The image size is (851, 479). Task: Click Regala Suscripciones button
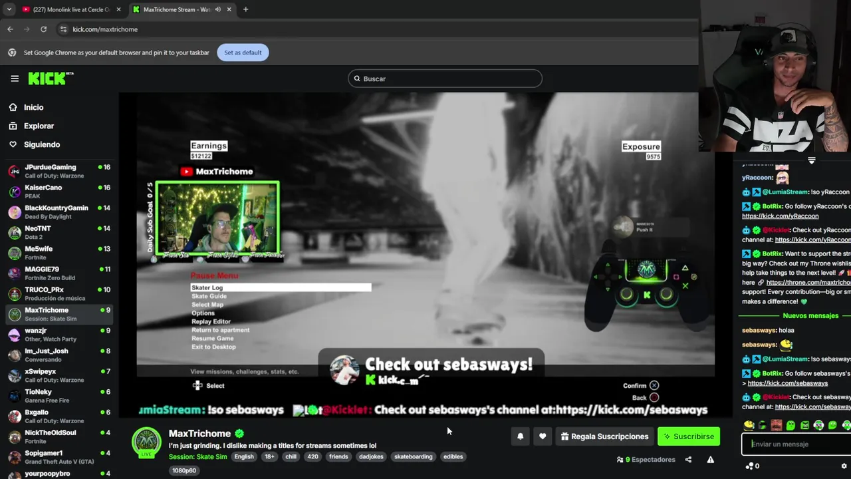[604, 436]
